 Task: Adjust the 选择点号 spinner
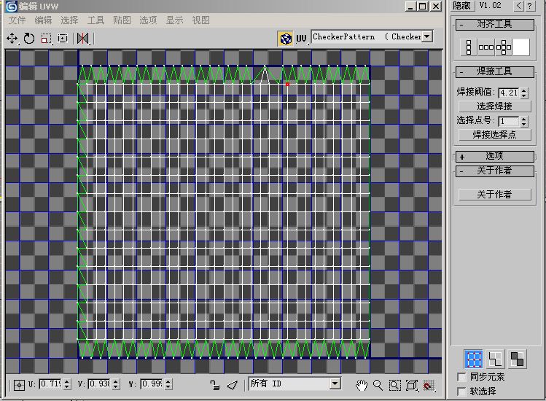[524, 121]
